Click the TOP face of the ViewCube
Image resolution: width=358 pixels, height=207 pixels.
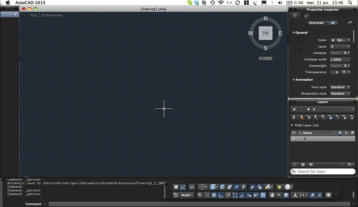(266, 33)
